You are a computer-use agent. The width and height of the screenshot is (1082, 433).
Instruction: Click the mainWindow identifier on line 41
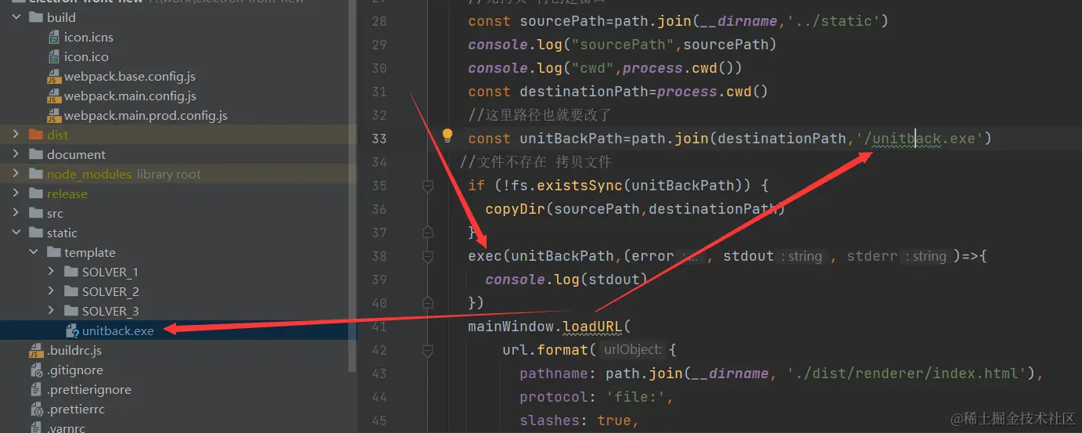click(511, 327)
